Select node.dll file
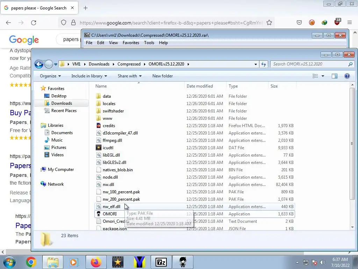This screenshot has height=269, width=358. [110, 177]
